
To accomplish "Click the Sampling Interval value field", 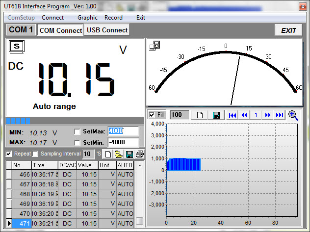I will (x=88, y=154).
